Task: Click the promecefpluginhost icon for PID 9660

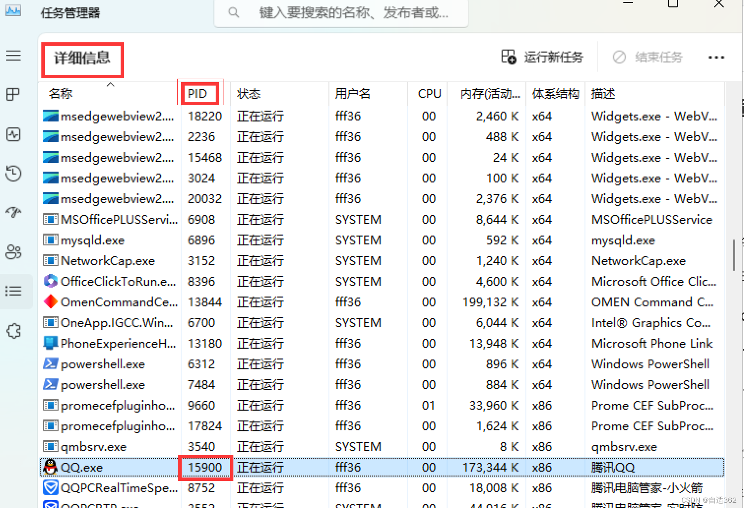Action: [51, 405]
